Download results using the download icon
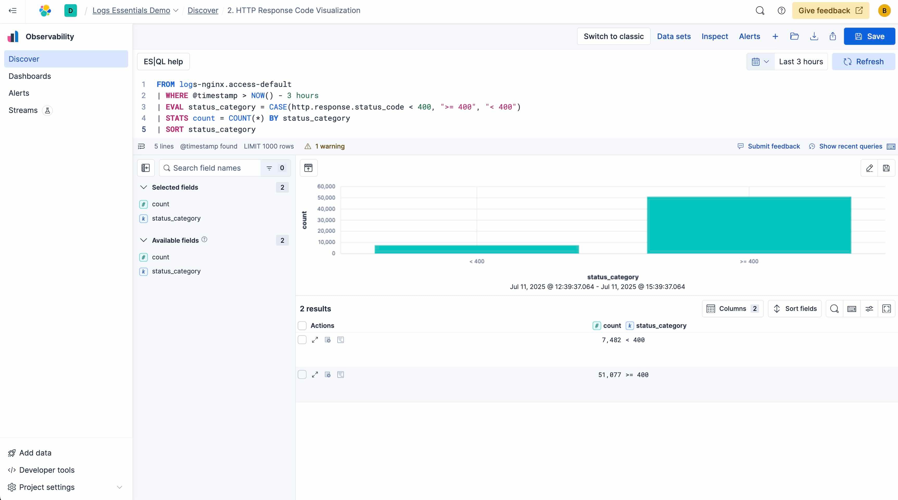 click(x=814, y=36)
